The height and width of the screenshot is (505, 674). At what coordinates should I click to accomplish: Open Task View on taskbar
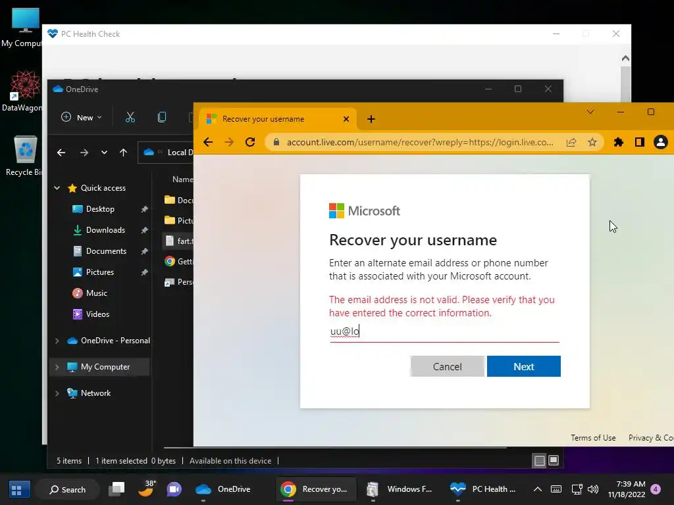pos(117,489)
